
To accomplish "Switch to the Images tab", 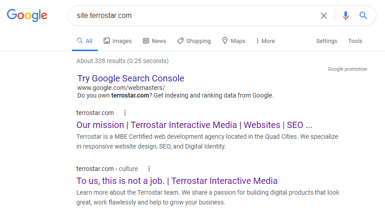I will click(x=117, y=41).
